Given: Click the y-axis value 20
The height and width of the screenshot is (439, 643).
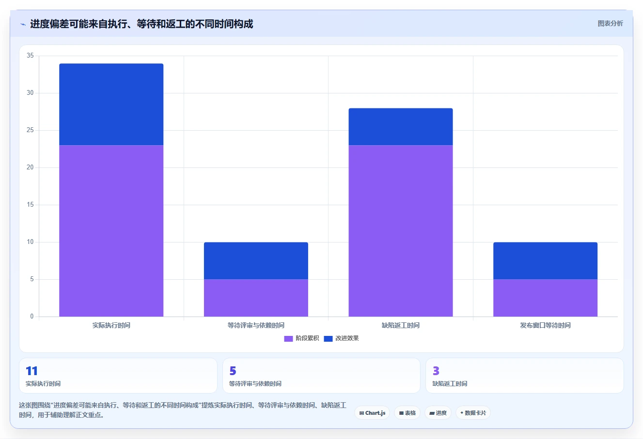Looking at the screenshot, I should (30, 167).
